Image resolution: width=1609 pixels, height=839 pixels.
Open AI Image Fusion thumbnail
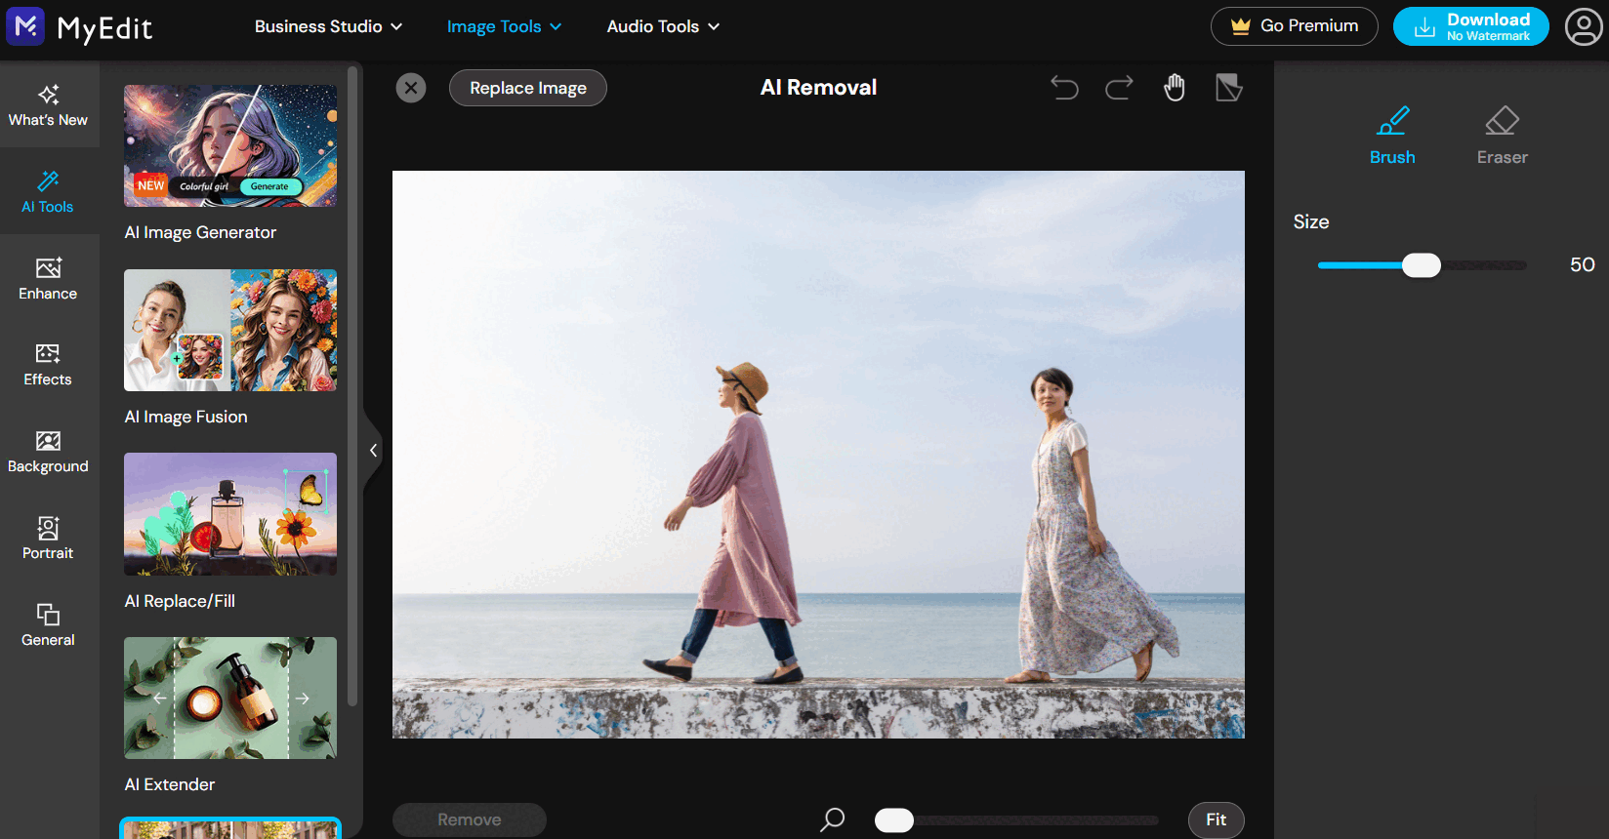230,330
